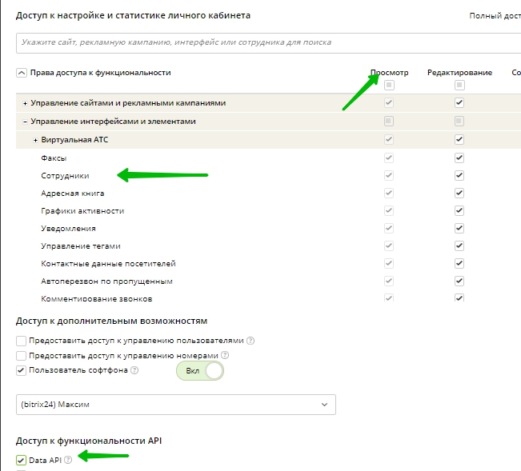The height and width of the screenshot is (471, 521).
Task: Click Просмотр checkbox for Управление тегами
Action: (x=389, y=245)
